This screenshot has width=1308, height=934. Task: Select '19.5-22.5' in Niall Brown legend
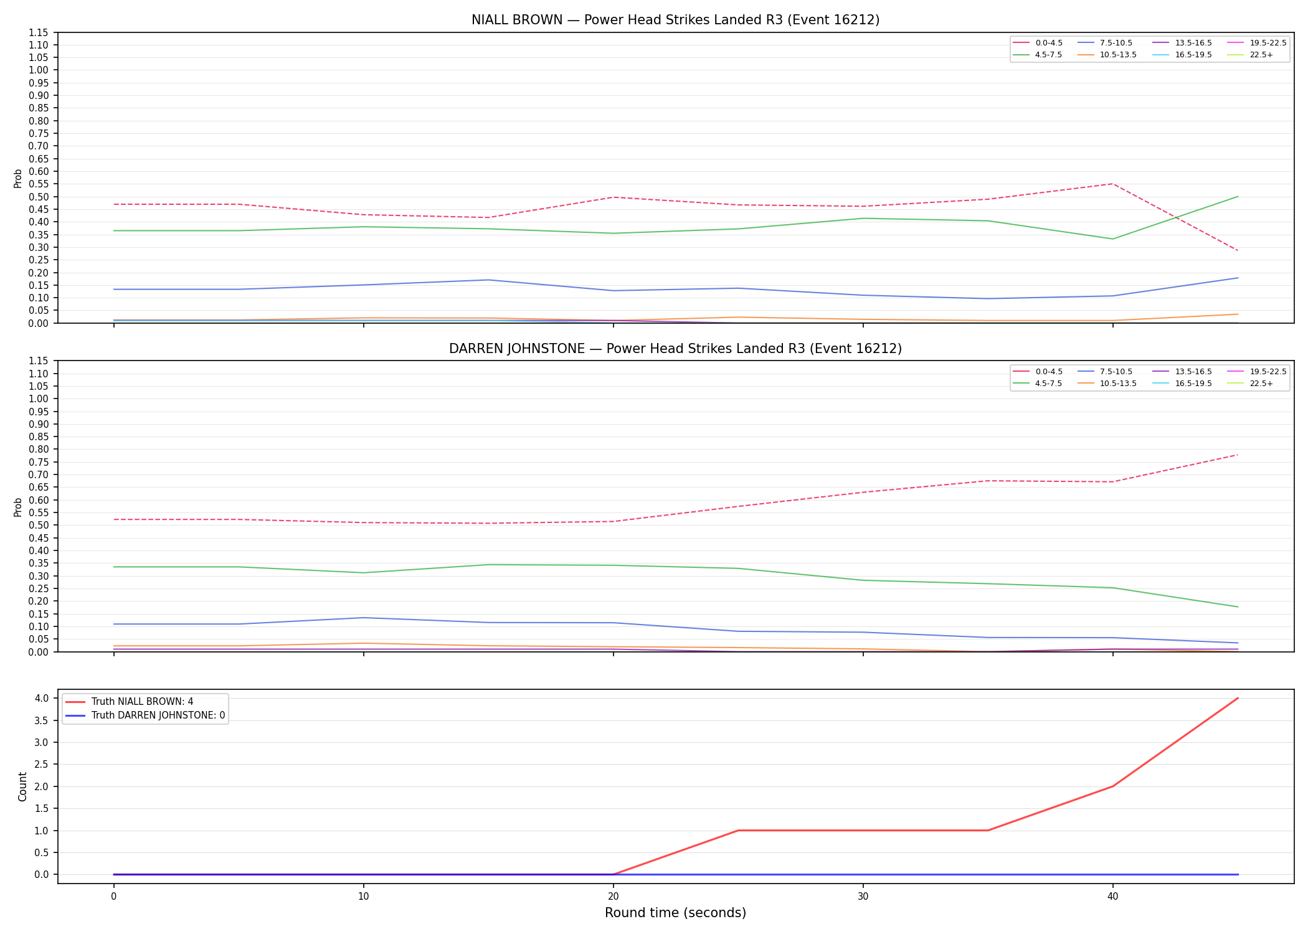(1258, 43)
